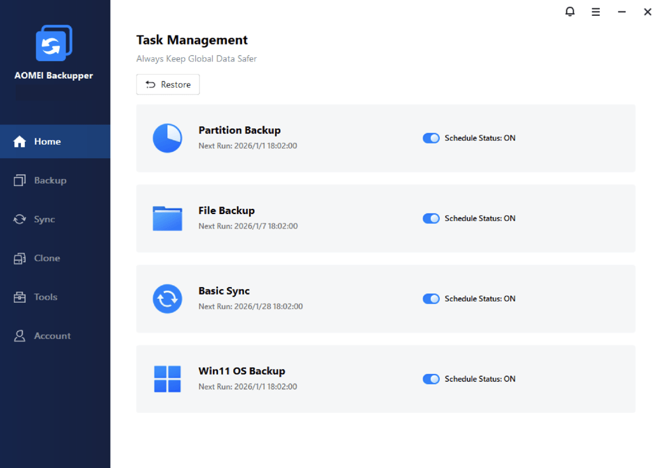The height and width of the screenshot is (468, 659).
Task: Open the Sync sidebar section
Action: coord(44,219)
